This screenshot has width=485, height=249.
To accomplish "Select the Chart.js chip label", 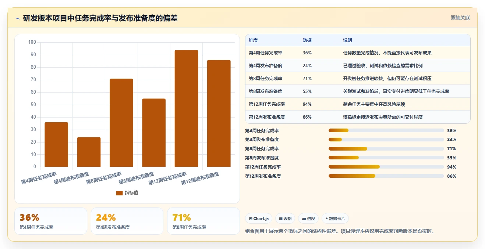I will (261, 219).
